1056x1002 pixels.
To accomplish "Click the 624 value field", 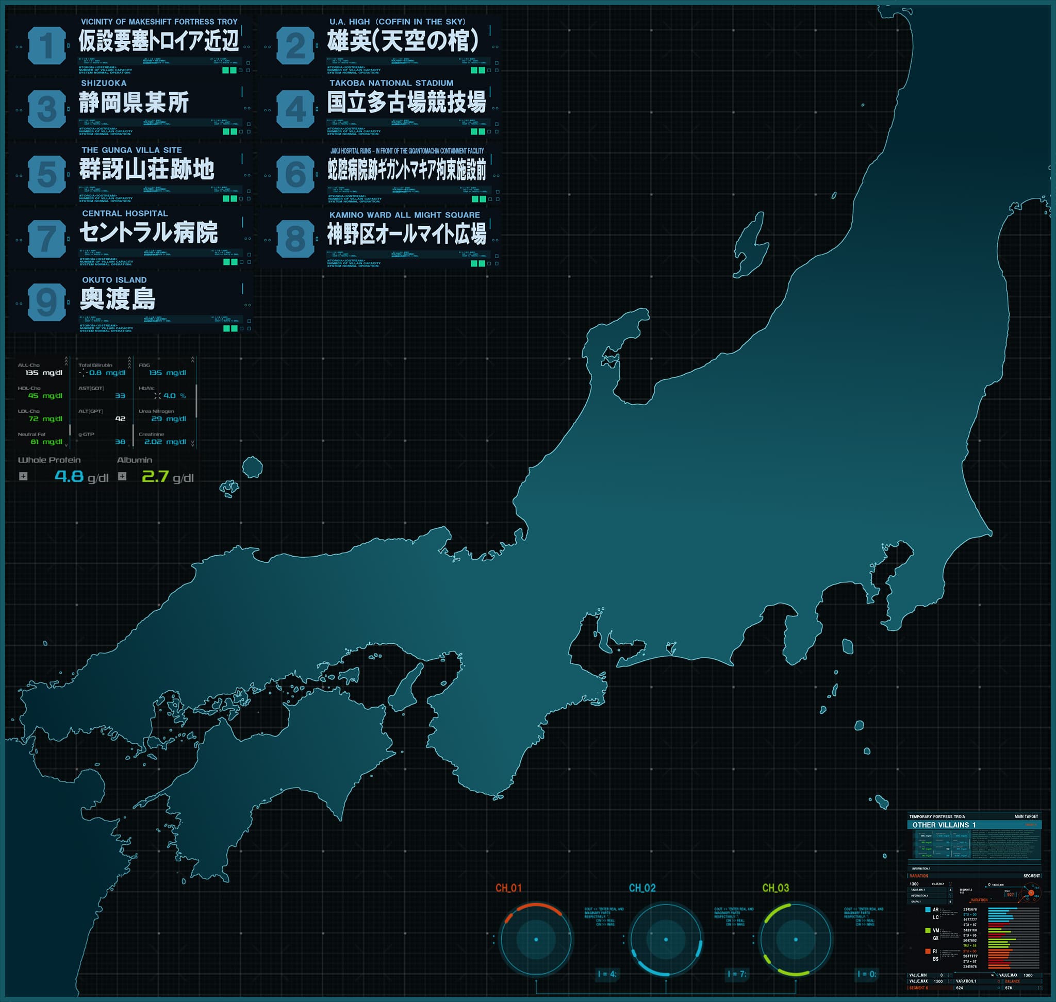I will [x=978, y=988].
